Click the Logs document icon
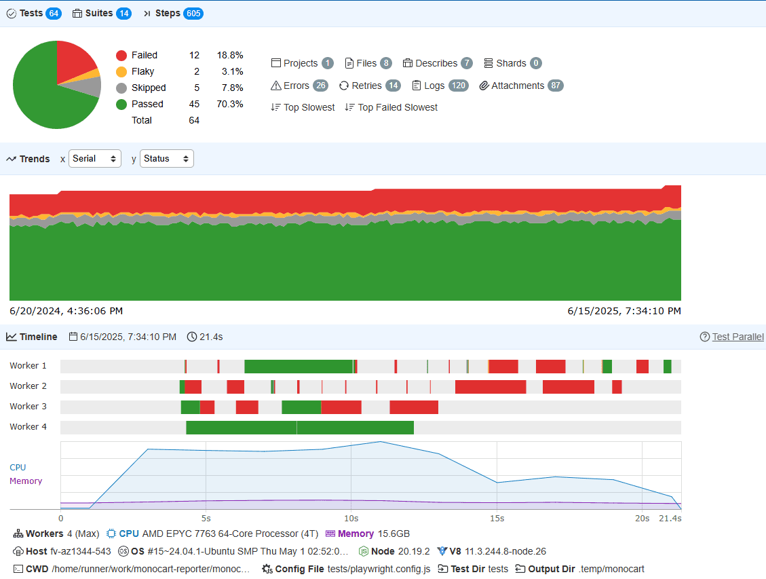The image size is (766, 579). (417, 86)
